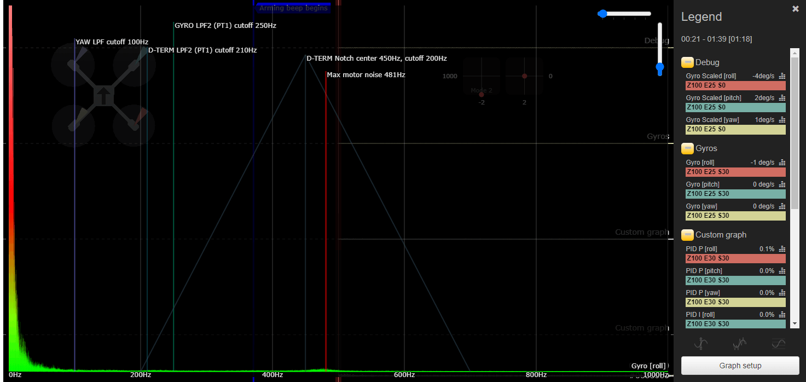Click the 'D-TERM Notch center 450Hz' label
Viewport: 806px width, 382px height.
(376, 58)
